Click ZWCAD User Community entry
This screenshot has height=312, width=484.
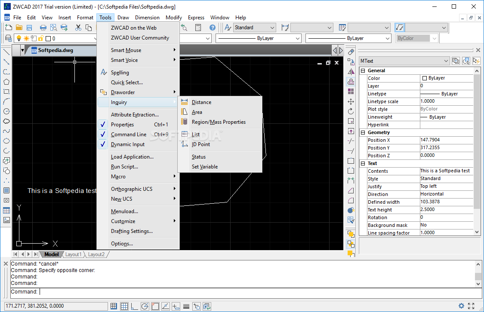138,38
